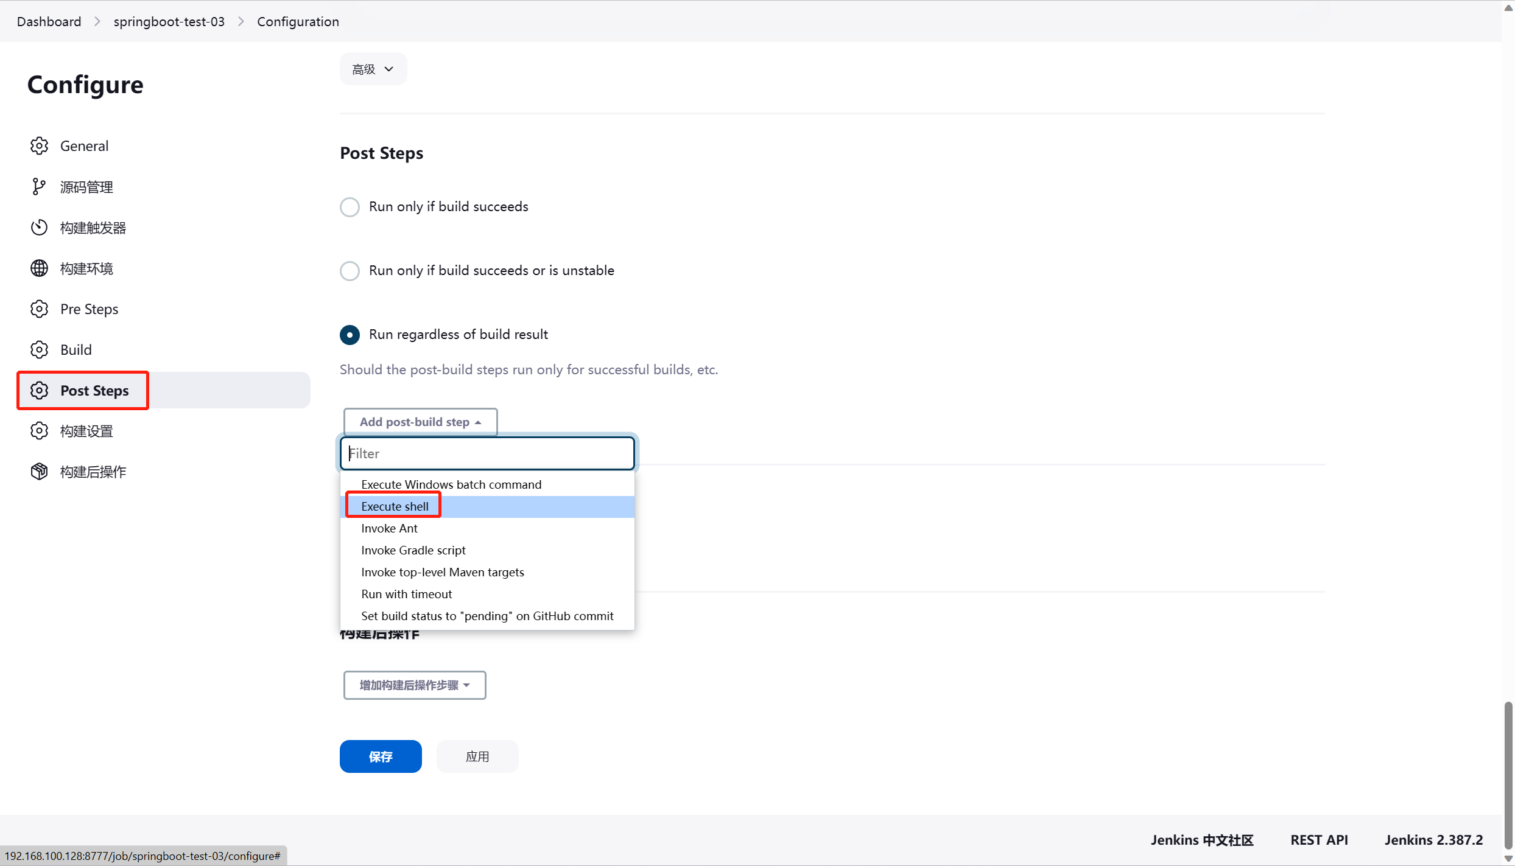Select 'Run regardless of build result' option
This screenshot has width=1515, height=866.
350,335
